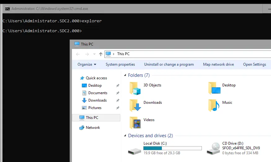
Task: Select Network in navigation pane
Action: pos(93,128)
